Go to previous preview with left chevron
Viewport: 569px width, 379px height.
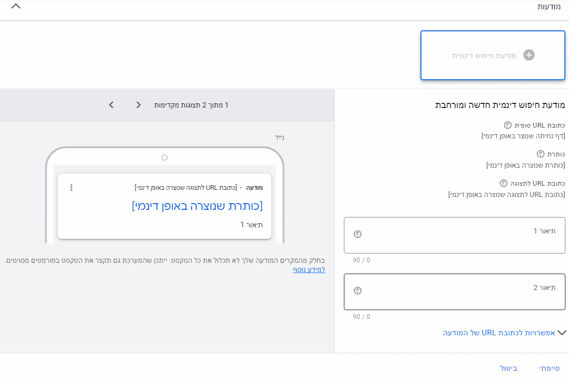point(111,105)
